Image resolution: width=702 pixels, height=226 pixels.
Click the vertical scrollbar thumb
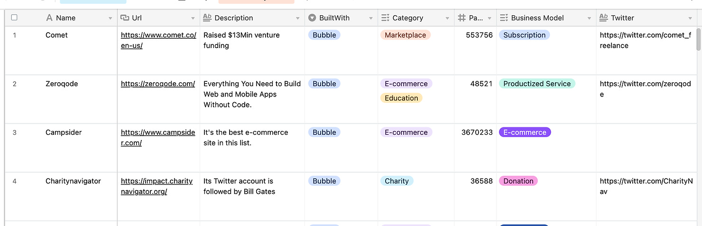pos(699,40)
